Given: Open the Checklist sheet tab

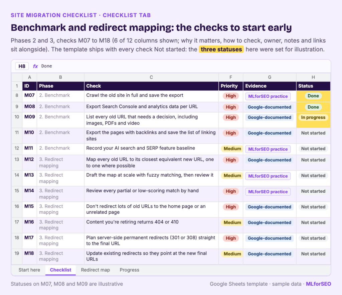Looking at the screenshot, I should tap(61, 270).
